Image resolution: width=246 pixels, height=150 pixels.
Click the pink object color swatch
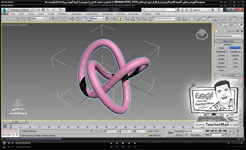coord(240,80)
